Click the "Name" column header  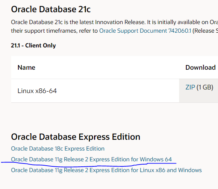coord(26,68)
